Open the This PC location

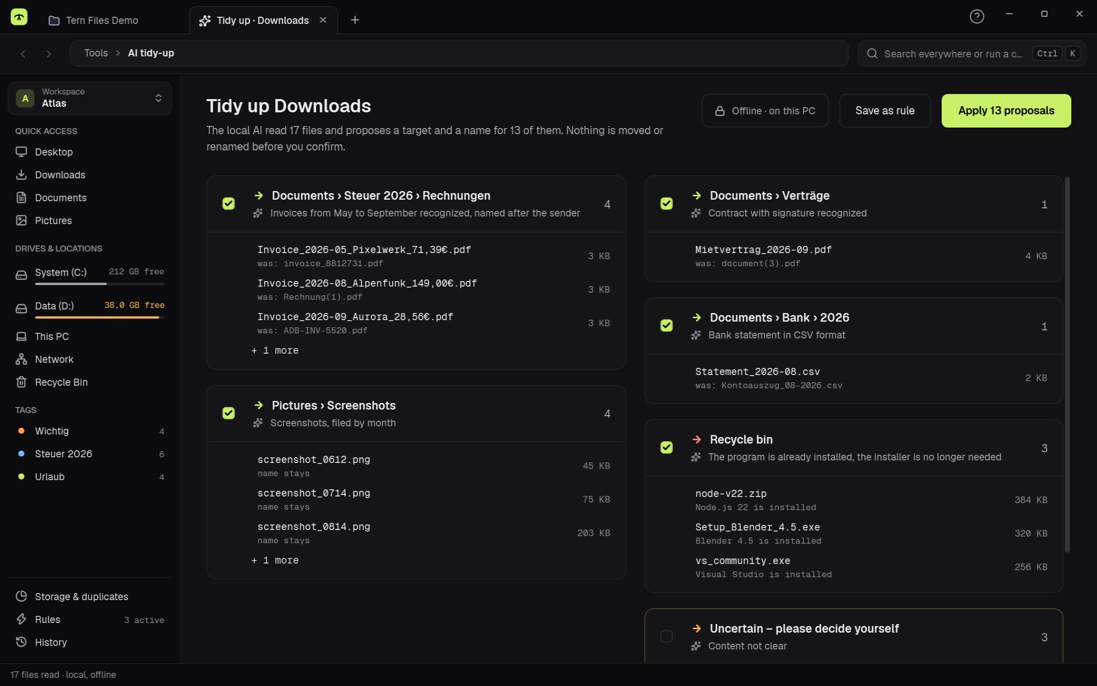[90, 336]
